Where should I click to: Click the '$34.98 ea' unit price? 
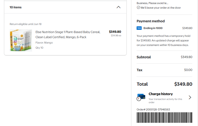[116, 35]
